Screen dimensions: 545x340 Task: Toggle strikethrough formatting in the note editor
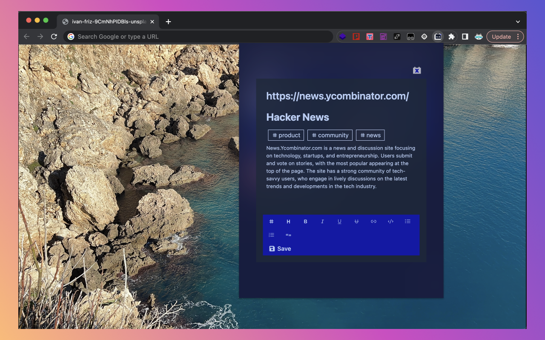pyautogui.click(x=356, y=221)
